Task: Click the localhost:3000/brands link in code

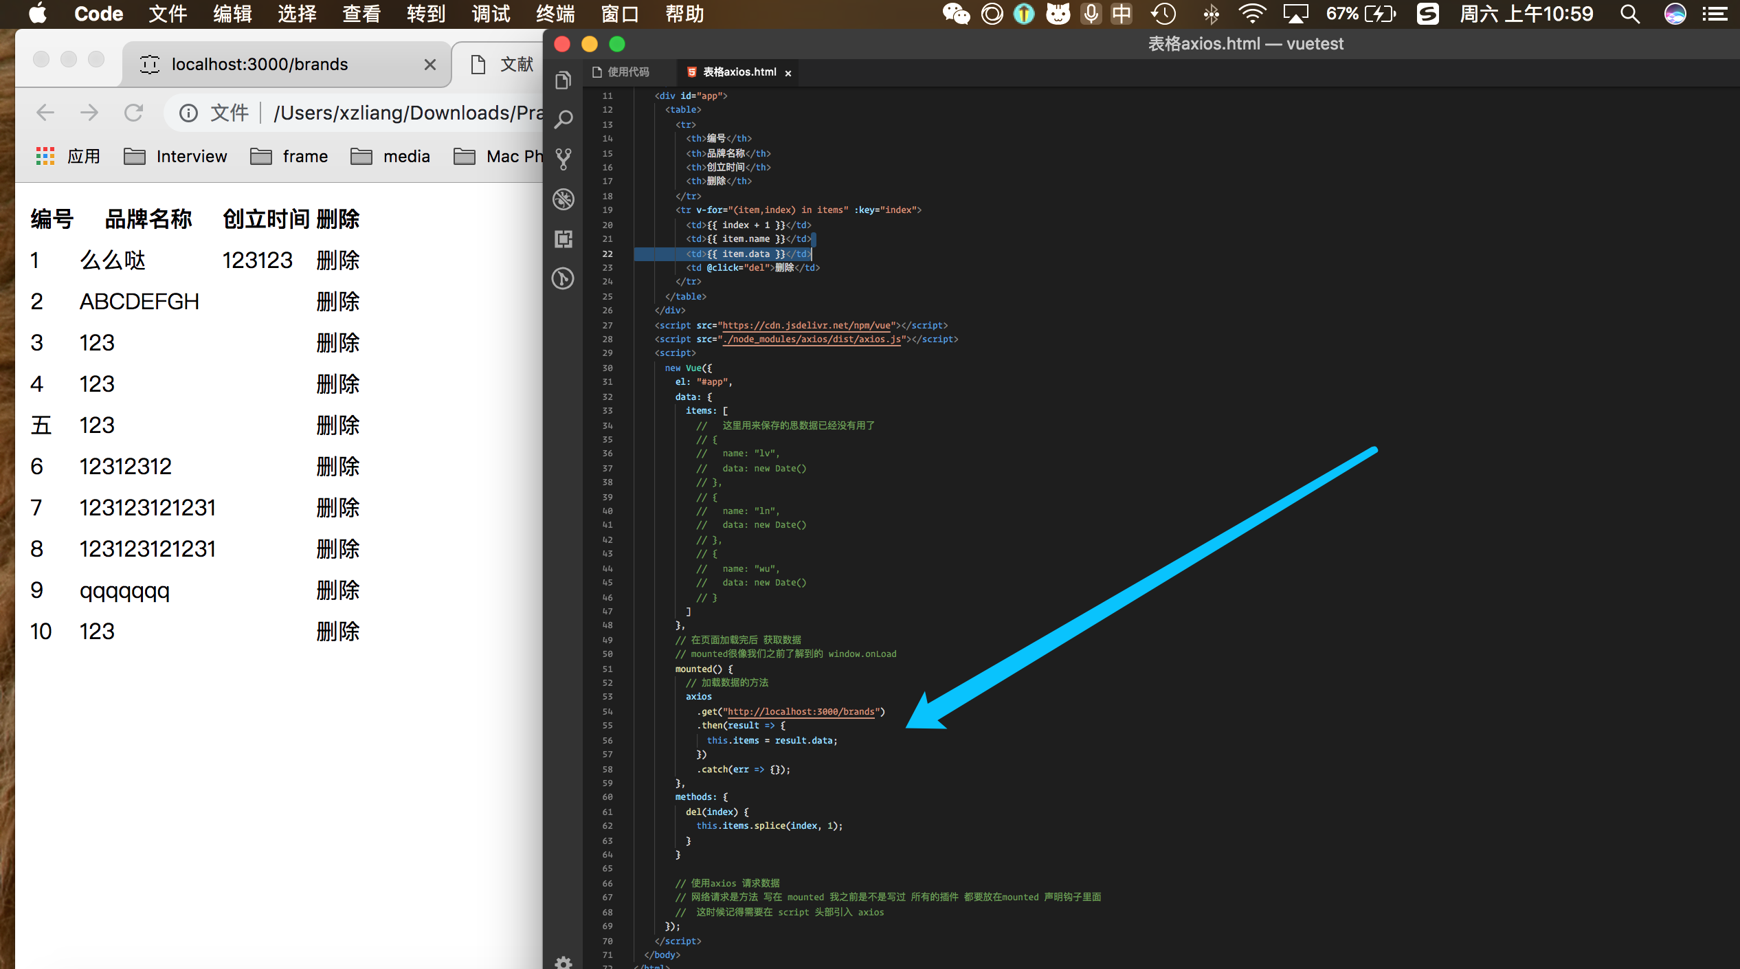Action: point(801,711)
